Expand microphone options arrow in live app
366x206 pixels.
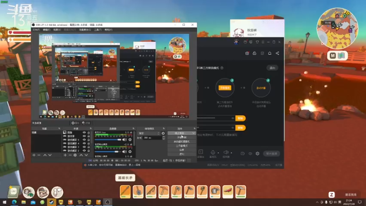[218, 153]
